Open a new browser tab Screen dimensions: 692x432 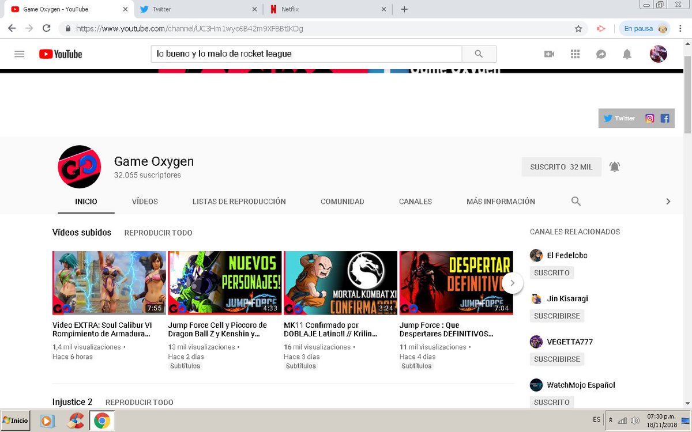(x=404, y=9)
